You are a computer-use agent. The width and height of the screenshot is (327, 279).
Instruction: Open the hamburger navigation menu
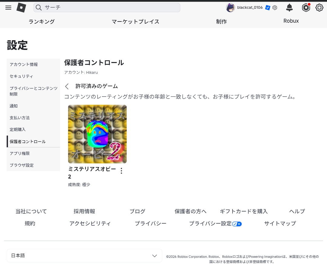tap(8, 8)
